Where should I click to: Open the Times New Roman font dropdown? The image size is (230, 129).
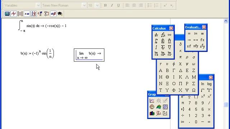(x=84, y=5)
